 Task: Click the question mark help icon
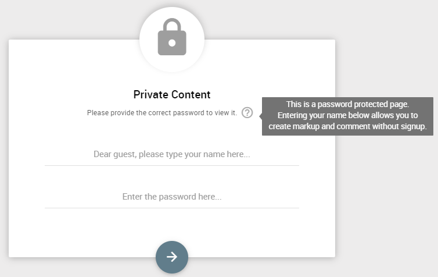point(247,113)
